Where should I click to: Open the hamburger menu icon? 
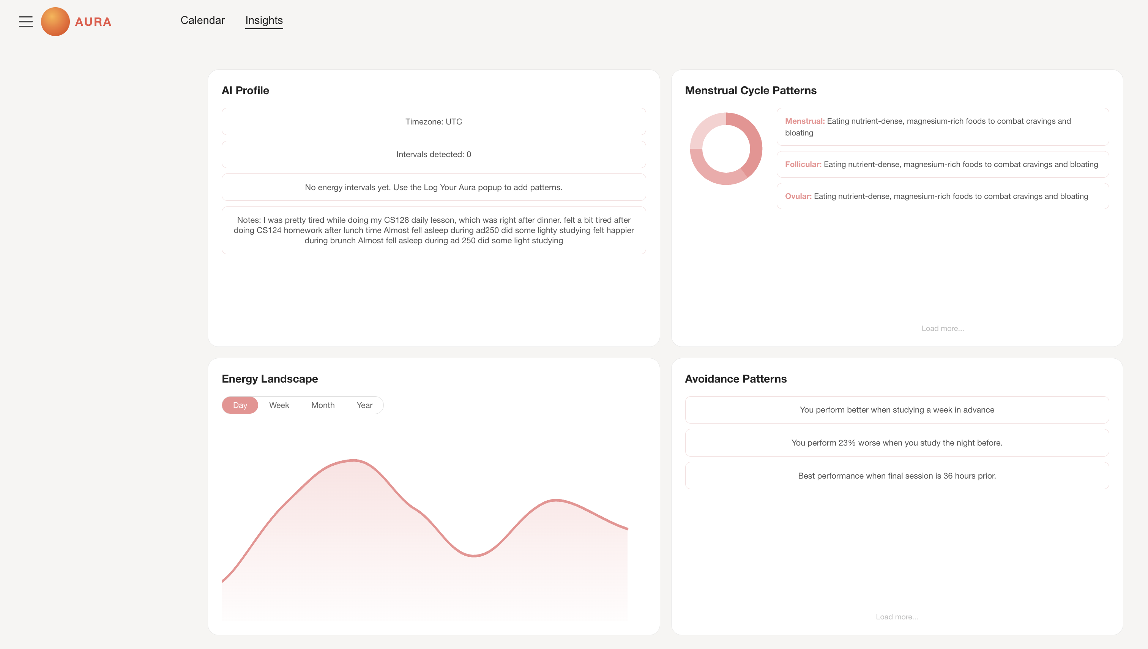(x=25, y=21)
